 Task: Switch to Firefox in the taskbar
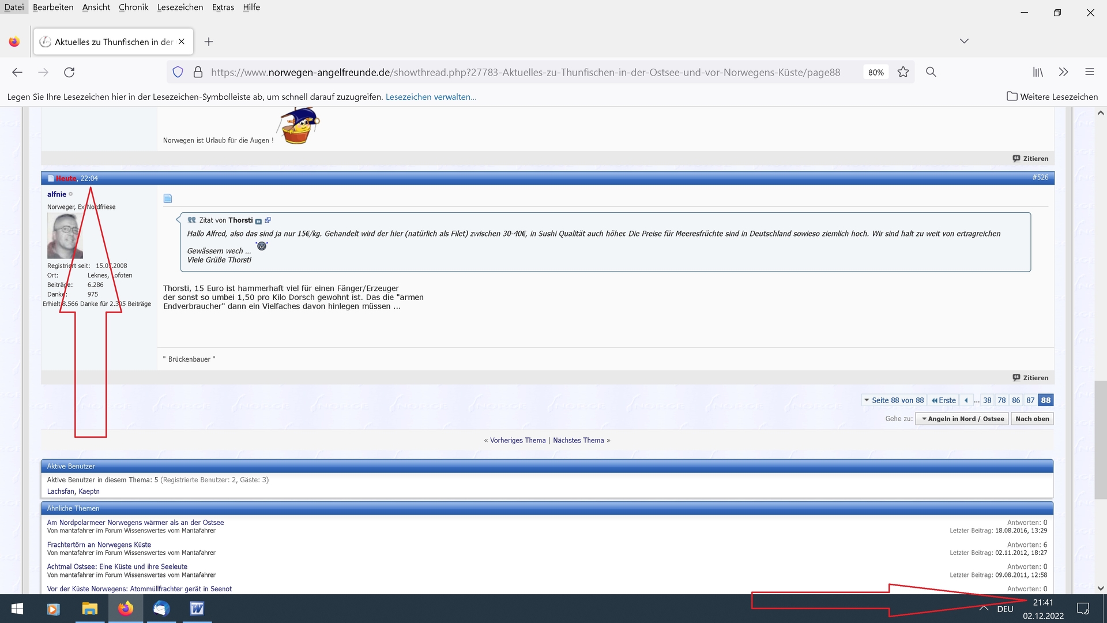pyautogui.click(x=126, y=609)
